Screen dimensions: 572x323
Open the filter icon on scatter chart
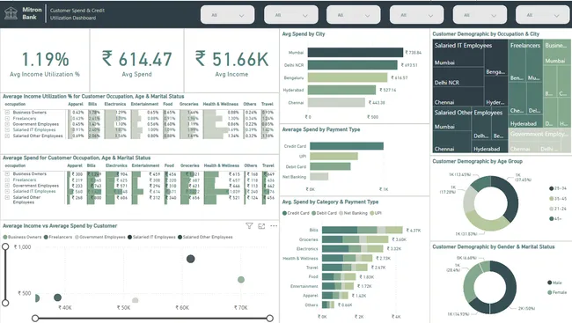point(249,226)
